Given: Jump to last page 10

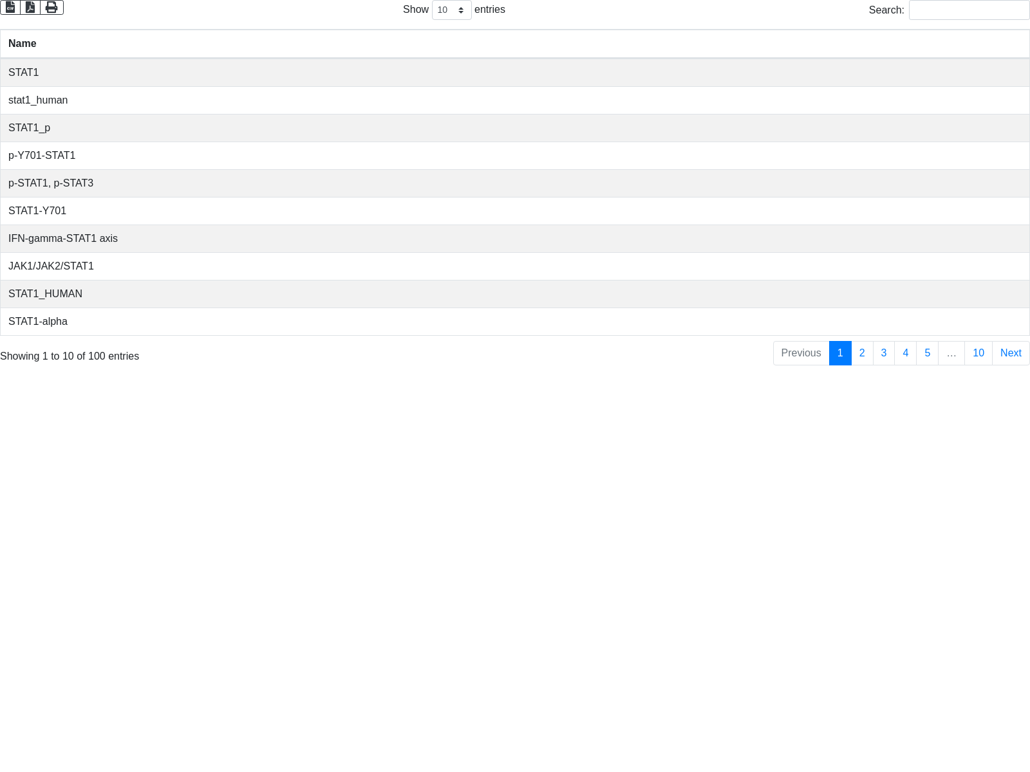Looking at the screenshot, I should click(979, 353).
